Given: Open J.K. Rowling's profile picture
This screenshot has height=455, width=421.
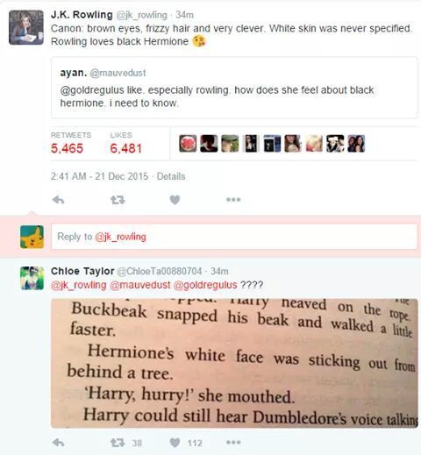Looking at the screenshot, I should tap(26, 27).
